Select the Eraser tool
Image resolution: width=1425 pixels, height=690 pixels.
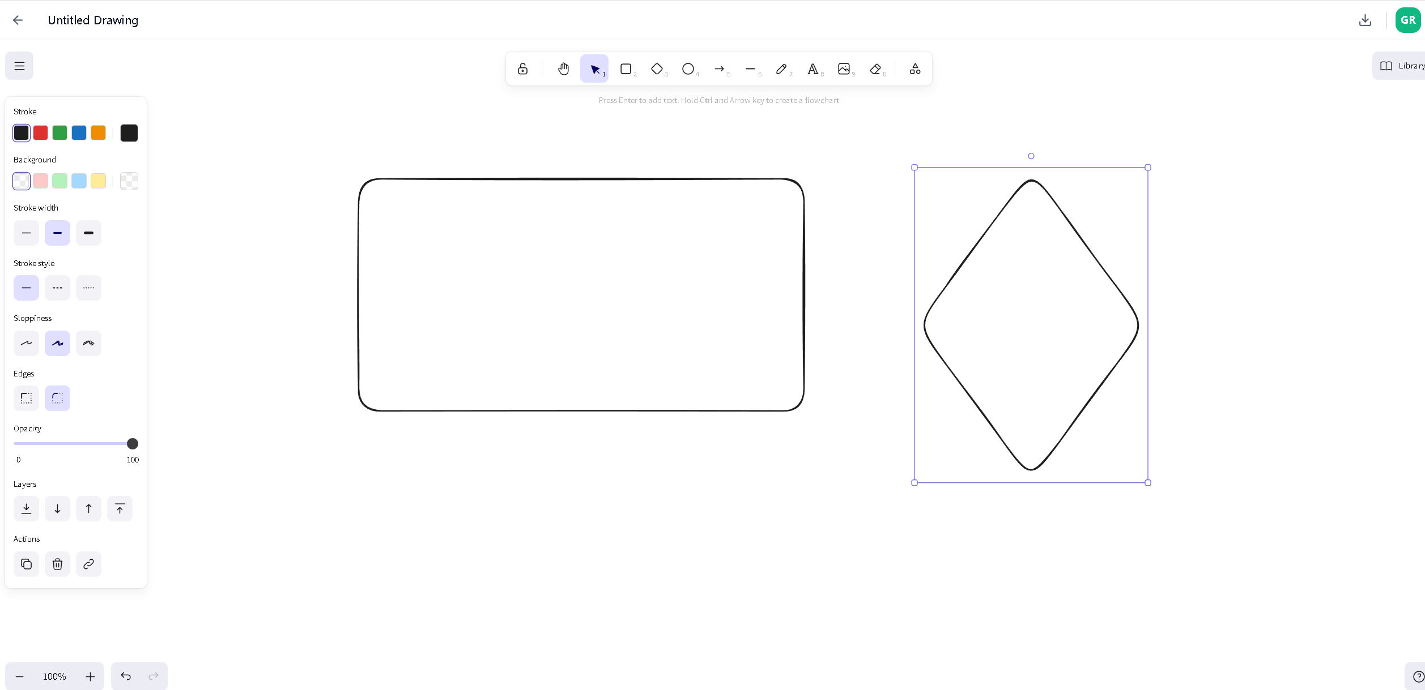875,69
